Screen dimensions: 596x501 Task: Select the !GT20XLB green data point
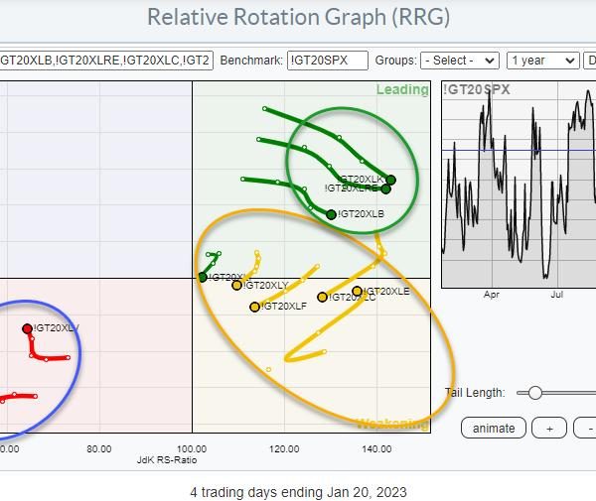(331, 215)
